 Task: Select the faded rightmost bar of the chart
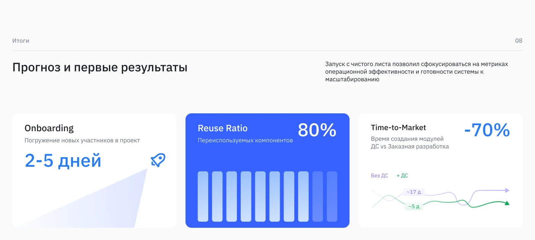pyautogui.click(x=332, y=197)
